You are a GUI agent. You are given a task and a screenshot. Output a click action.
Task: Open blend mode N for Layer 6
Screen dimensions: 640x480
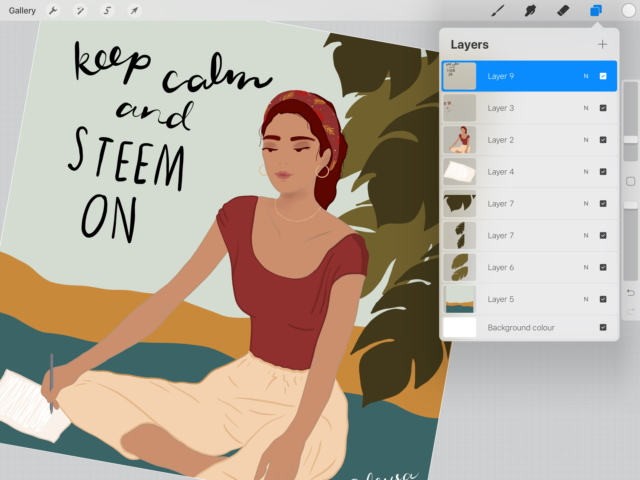[x=586, y=267]
